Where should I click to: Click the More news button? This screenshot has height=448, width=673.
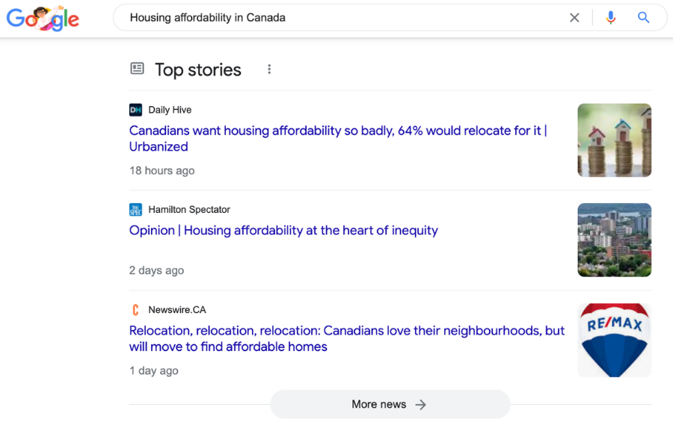tap(390, 404)
